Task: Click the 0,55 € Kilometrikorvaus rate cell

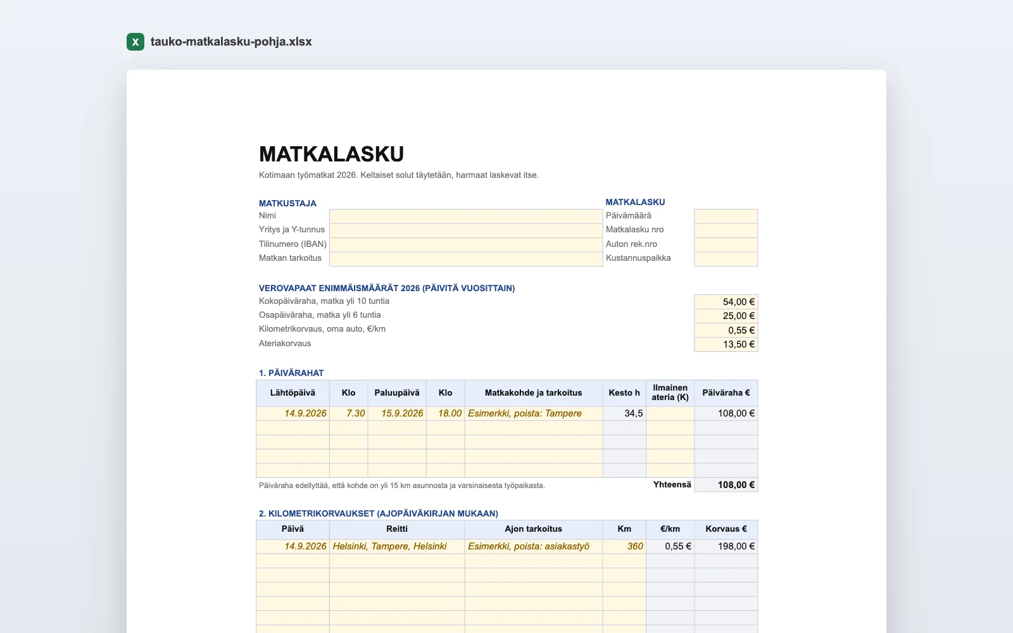Action: pyautogui.click(x=726, y=330)
